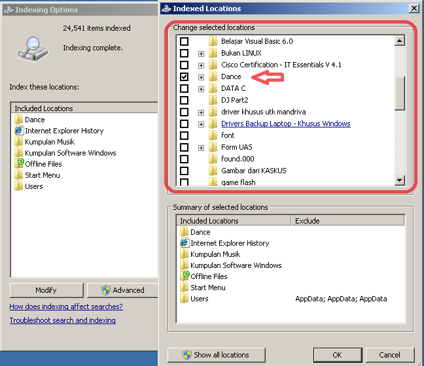Check the driver khusus utk mandriva checkbox
Image resolution: width=424 pixels, height=366 pixels.
point(184,112)
